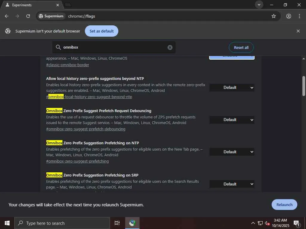Set Supermium as default browser
This screenshot has width=306, height=229.
pyautogui.click(x=102, y=31)
